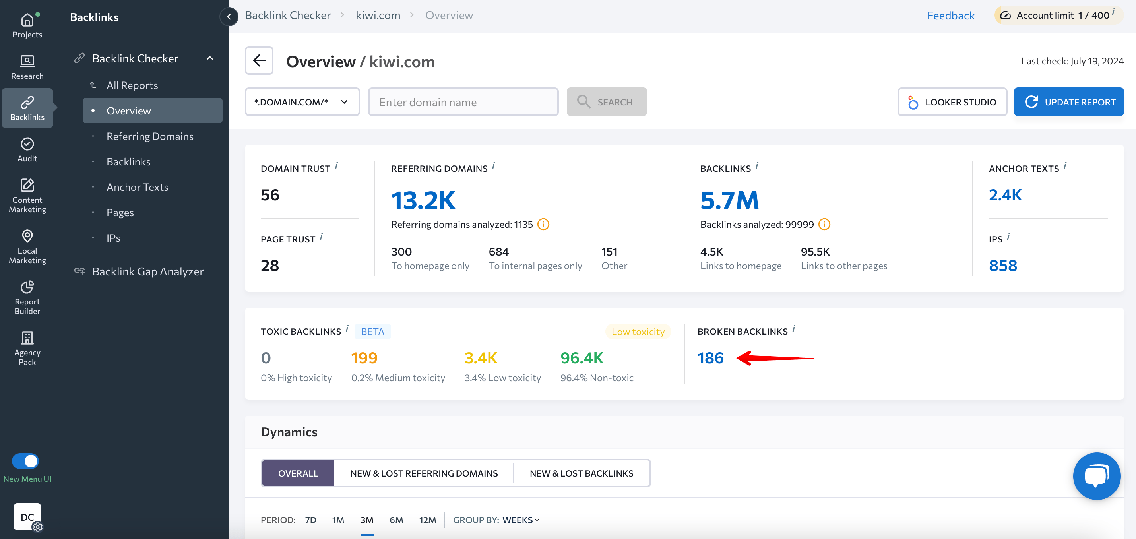Show Account limit info tooltip
Screen dimensions: 1136x539
coord(1113,12)
